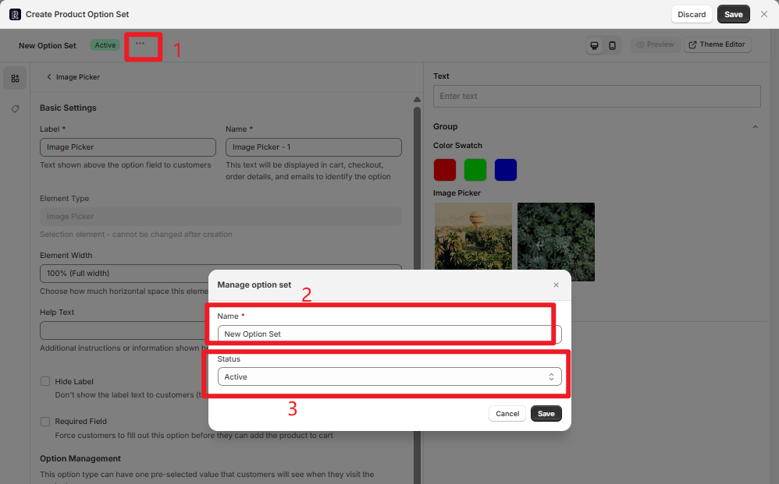Image resolution: width=779 pixels, height=484 pixels.
Task: Click the Name field in the dialog
Action: tap(389, 334)
